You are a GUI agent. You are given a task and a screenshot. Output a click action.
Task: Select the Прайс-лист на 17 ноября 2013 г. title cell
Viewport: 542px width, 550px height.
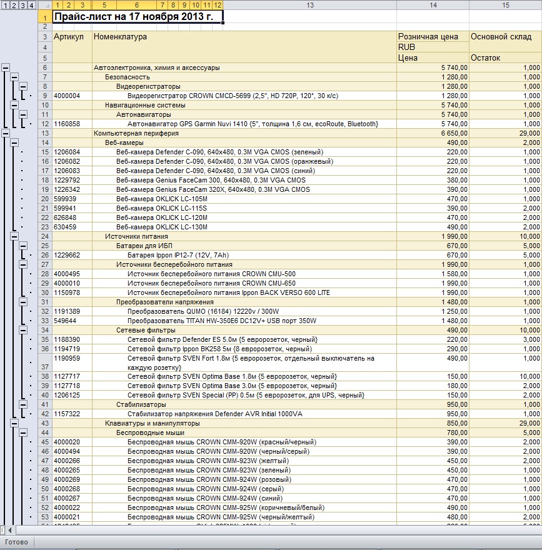coord(138,17)
